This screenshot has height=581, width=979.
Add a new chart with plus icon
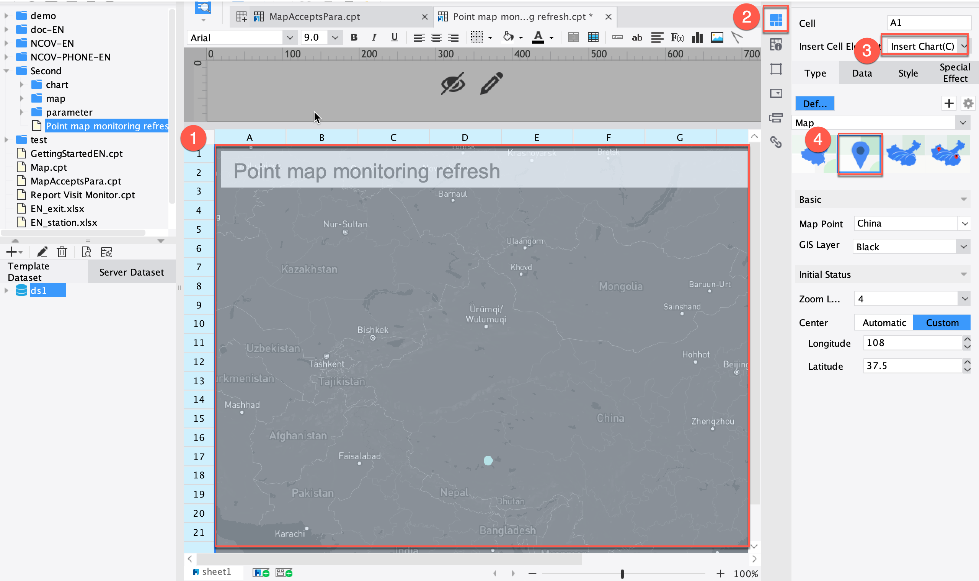pos(949,104)
